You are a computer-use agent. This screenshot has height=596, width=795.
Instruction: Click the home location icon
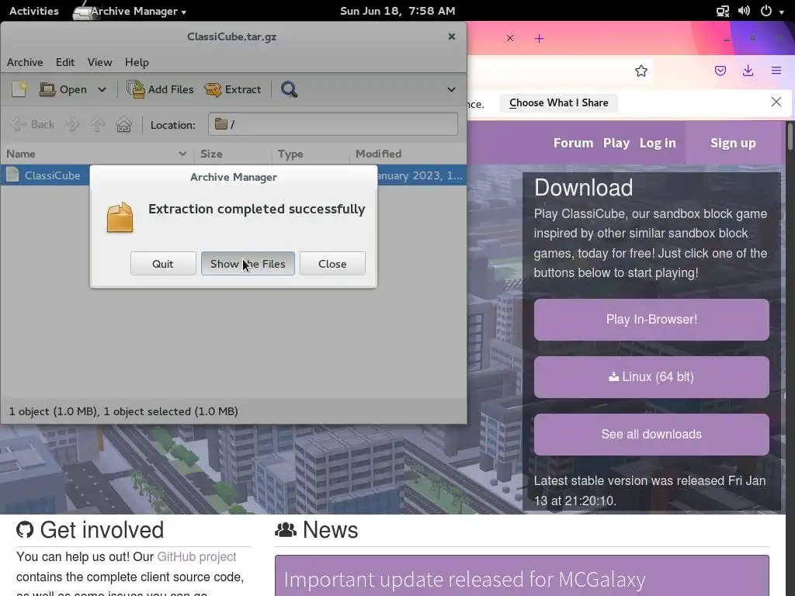coord(123,125)
